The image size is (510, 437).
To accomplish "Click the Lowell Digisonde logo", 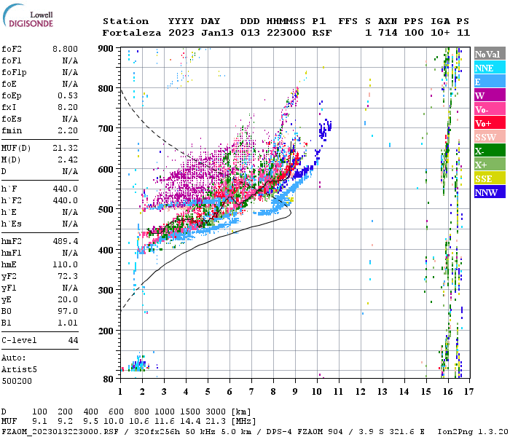I will click(x=28, y=15).
